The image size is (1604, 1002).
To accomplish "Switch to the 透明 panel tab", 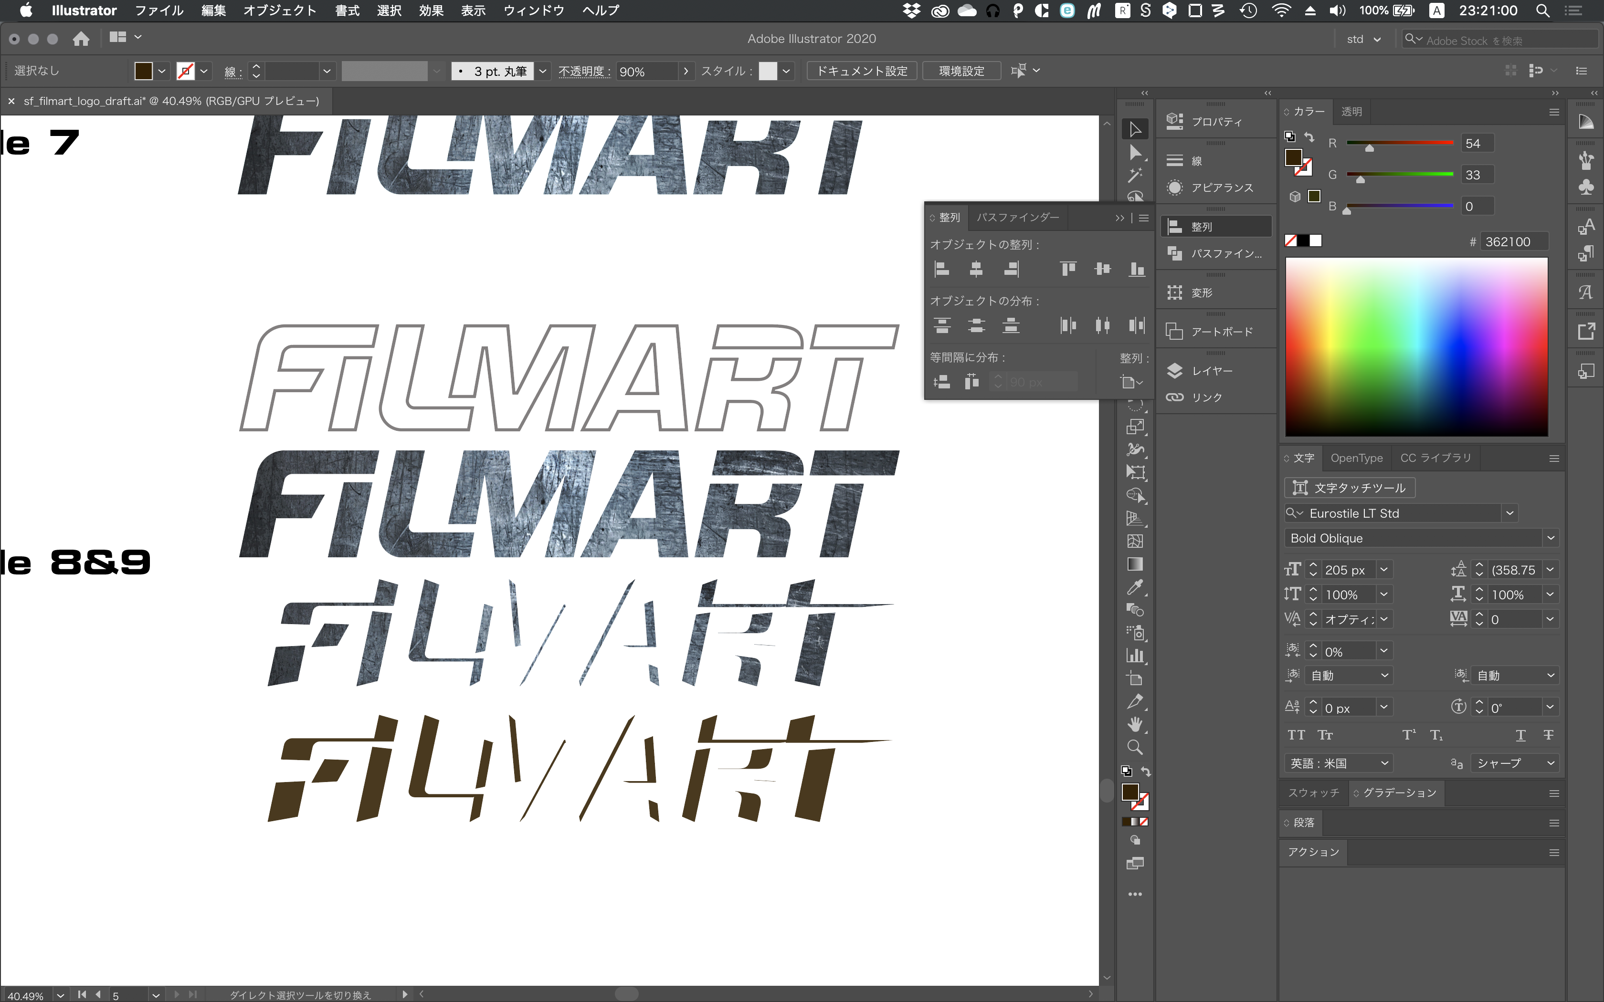I will (1351, 111).
